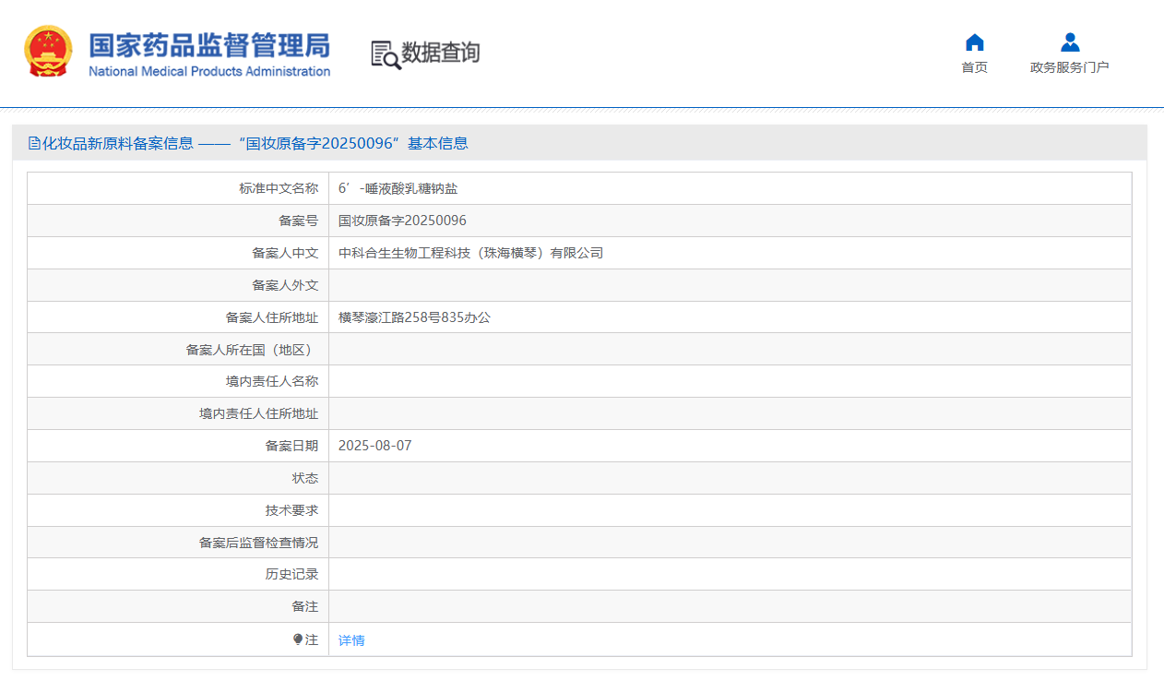Click the 国家药品监督管理局 title

pyautogui.click(x=209, y=44)
